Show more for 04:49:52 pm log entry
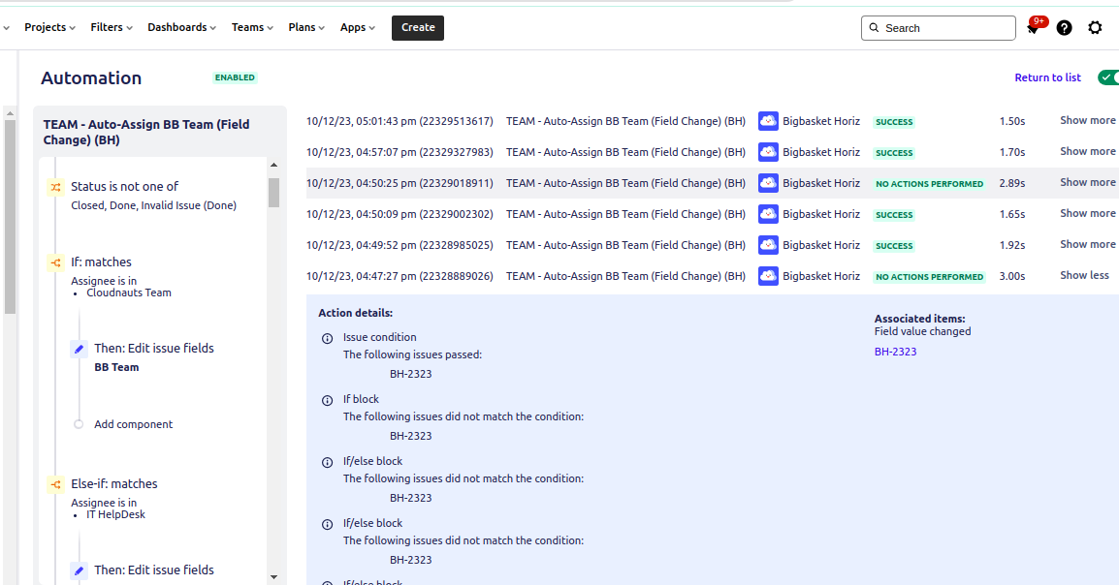 coord(1088,244)
